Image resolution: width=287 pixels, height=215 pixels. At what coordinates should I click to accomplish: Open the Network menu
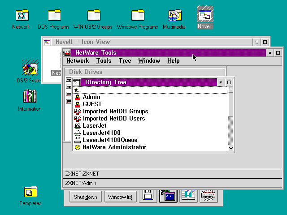[x=78, y=61]
